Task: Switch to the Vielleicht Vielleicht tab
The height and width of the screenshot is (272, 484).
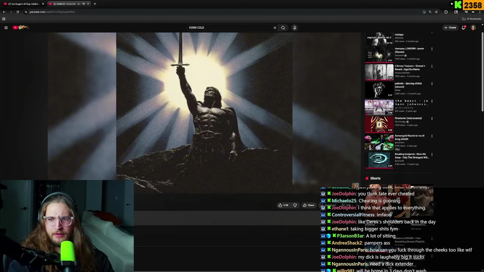Action: tap(68, 4)
